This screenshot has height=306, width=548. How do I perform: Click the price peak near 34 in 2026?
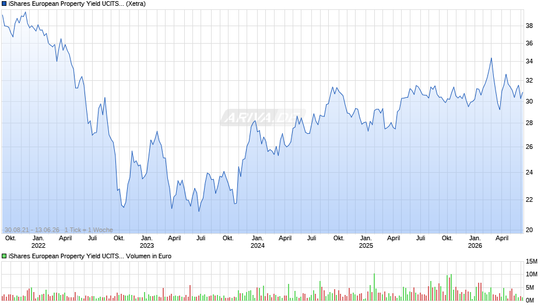(x=491, y=58)
